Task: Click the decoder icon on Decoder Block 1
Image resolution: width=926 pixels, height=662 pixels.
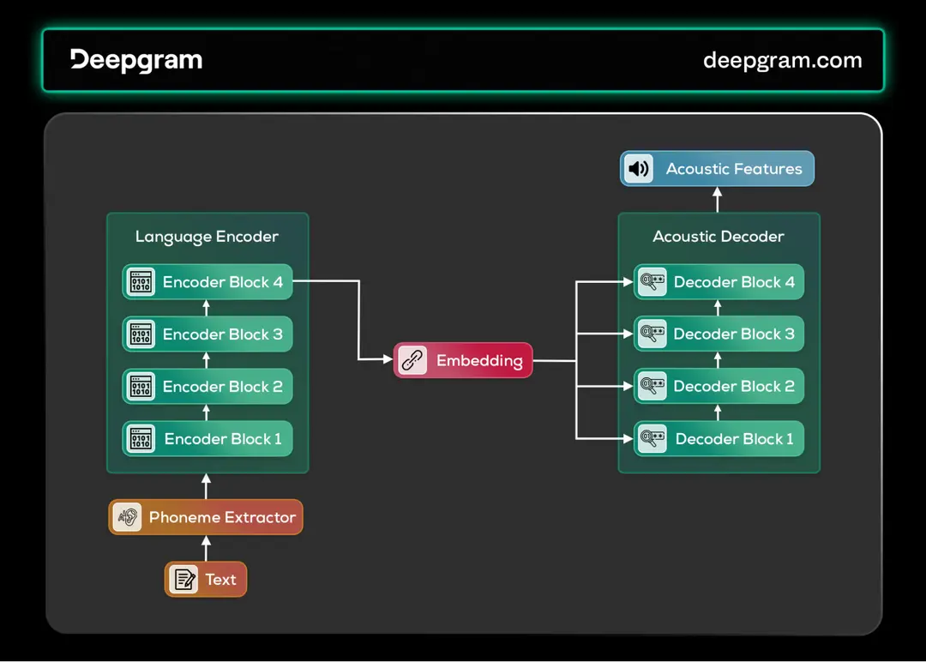Action: [x=652, y=438]
